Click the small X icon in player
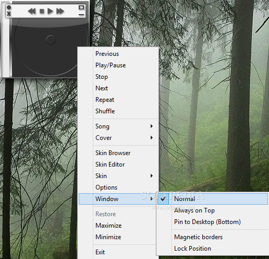The height and width of the screenshot is (259, 269). [x=9, y=14]
